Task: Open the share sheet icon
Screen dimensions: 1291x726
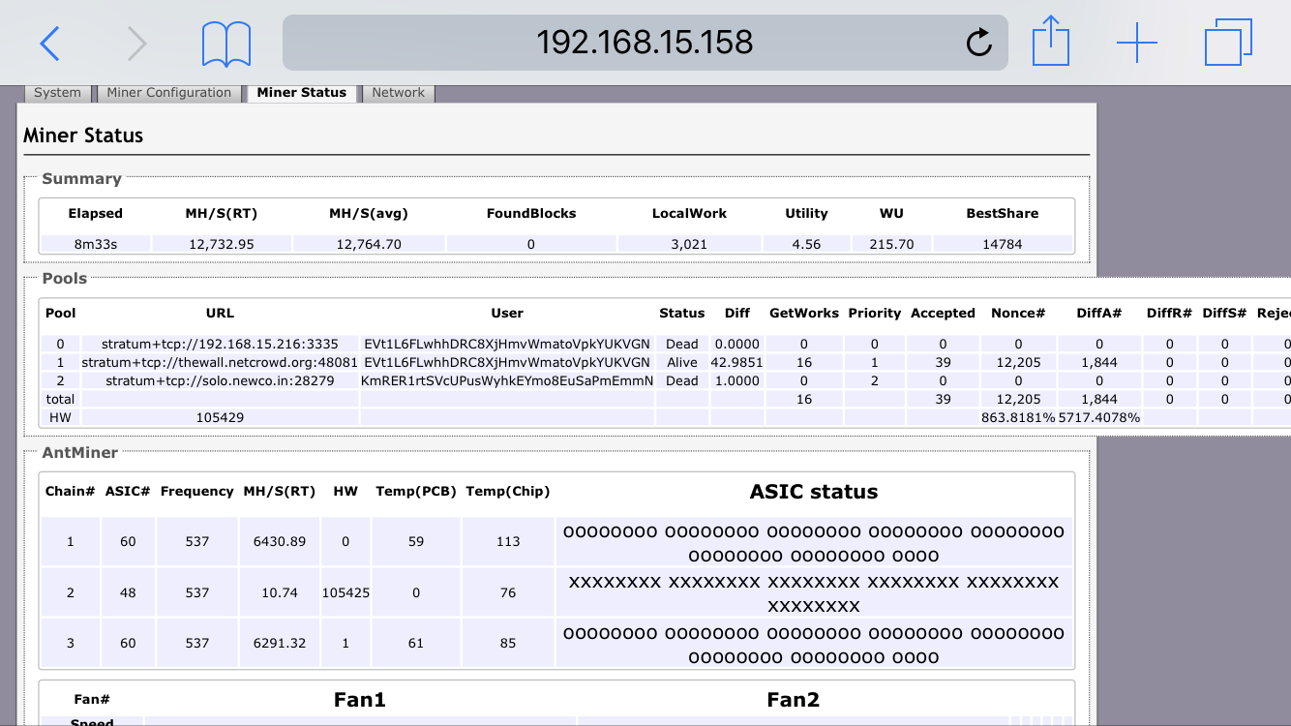Action: tap(1050, 43)
